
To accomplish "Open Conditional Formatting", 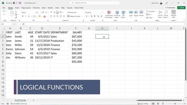I will (x=109, y=14).
